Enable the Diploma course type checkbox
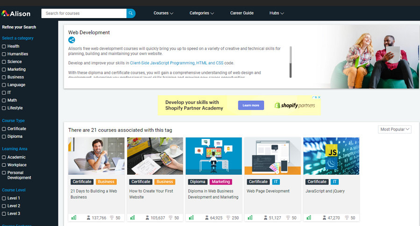 coord(4,137)
